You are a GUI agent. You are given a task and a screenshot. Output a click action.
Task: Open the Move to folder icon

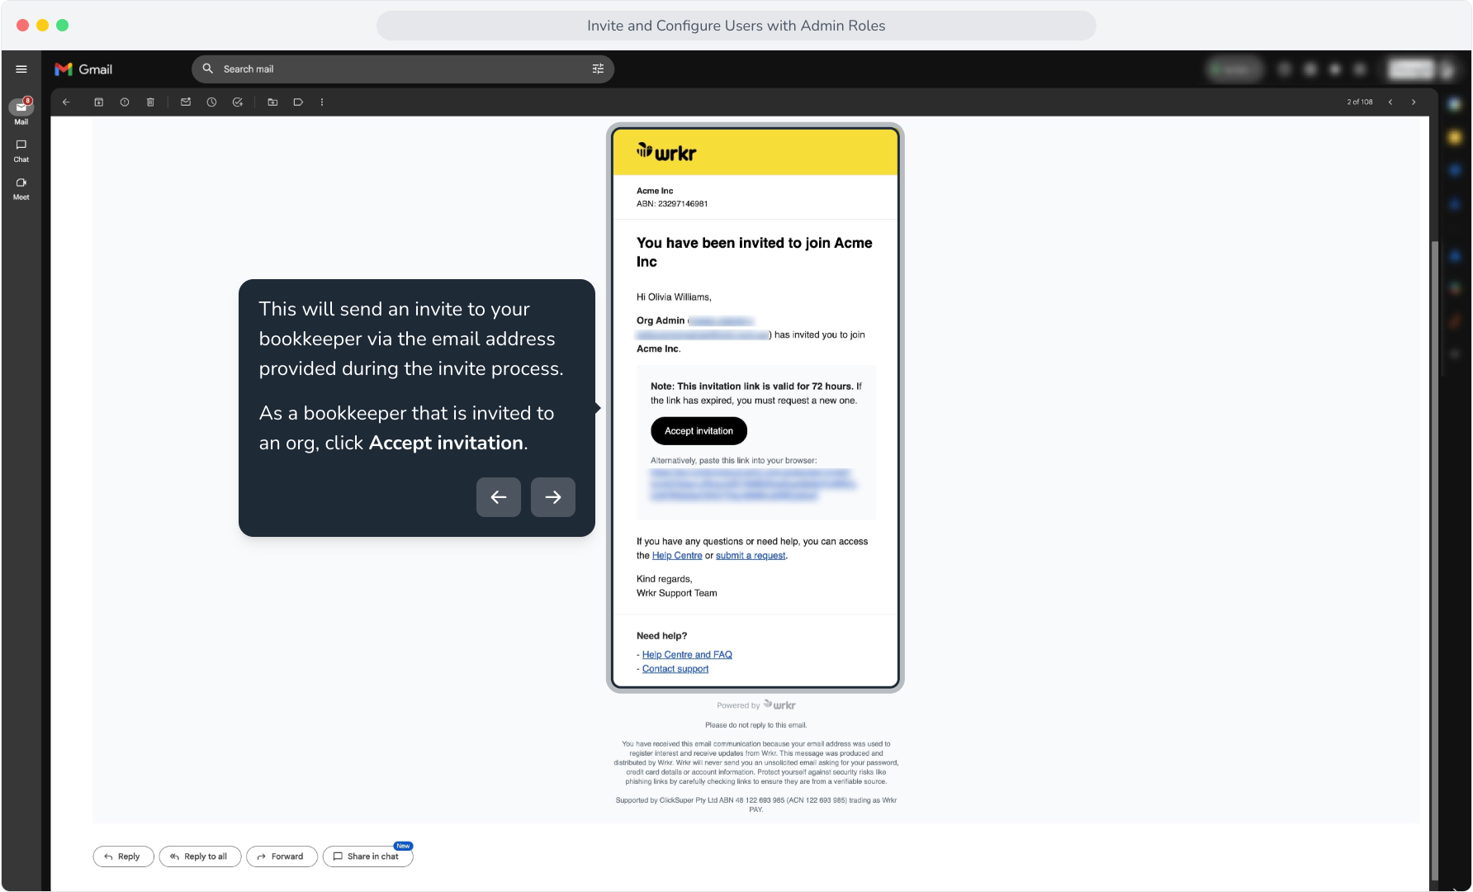click(x=272, y=102)
